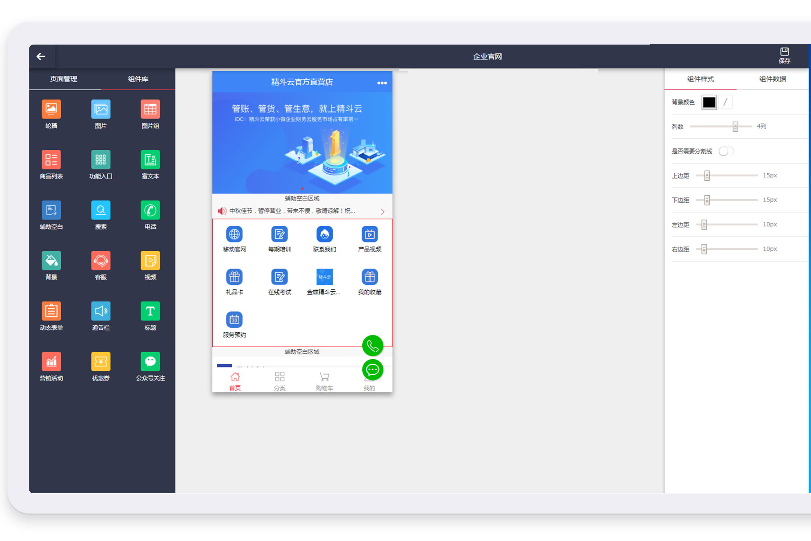This screenshot has width=811, height=541.
Task: Open the black 背景颜色 color swatch
Action: (x=709, y=102)
